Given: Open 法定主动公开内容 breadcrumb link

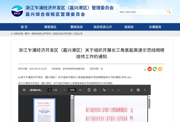Looking at the screenshot, I should 62,34.
